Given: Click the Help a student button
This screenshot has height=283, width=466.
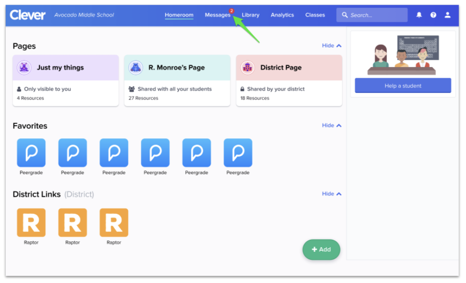Looking at the screenshot, I should (x=403, y=86).
